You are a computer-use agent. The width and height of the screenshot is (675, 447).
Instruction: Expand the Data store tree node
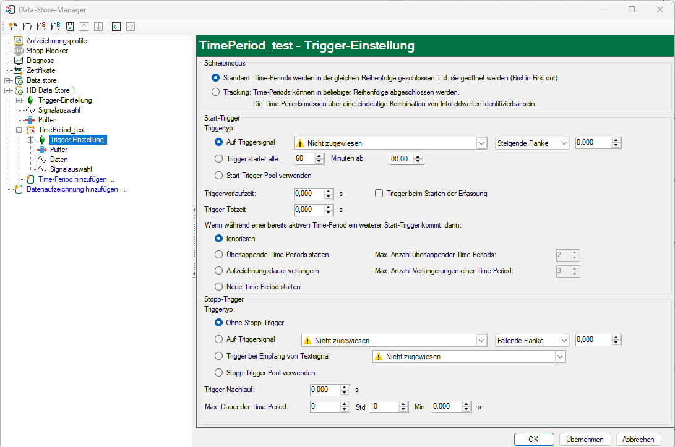point(7,80)
